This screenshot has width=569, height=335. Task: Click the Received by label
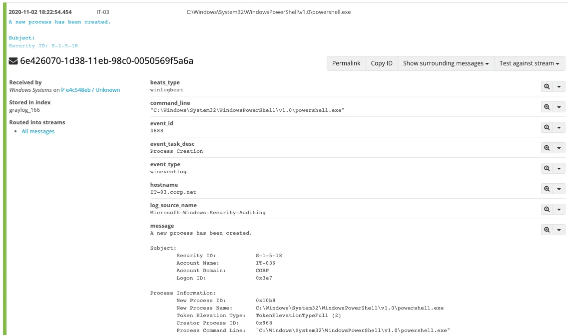(25, 82)
